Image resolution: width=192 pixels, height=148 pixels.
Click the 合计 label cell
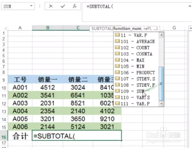(20, 136)
